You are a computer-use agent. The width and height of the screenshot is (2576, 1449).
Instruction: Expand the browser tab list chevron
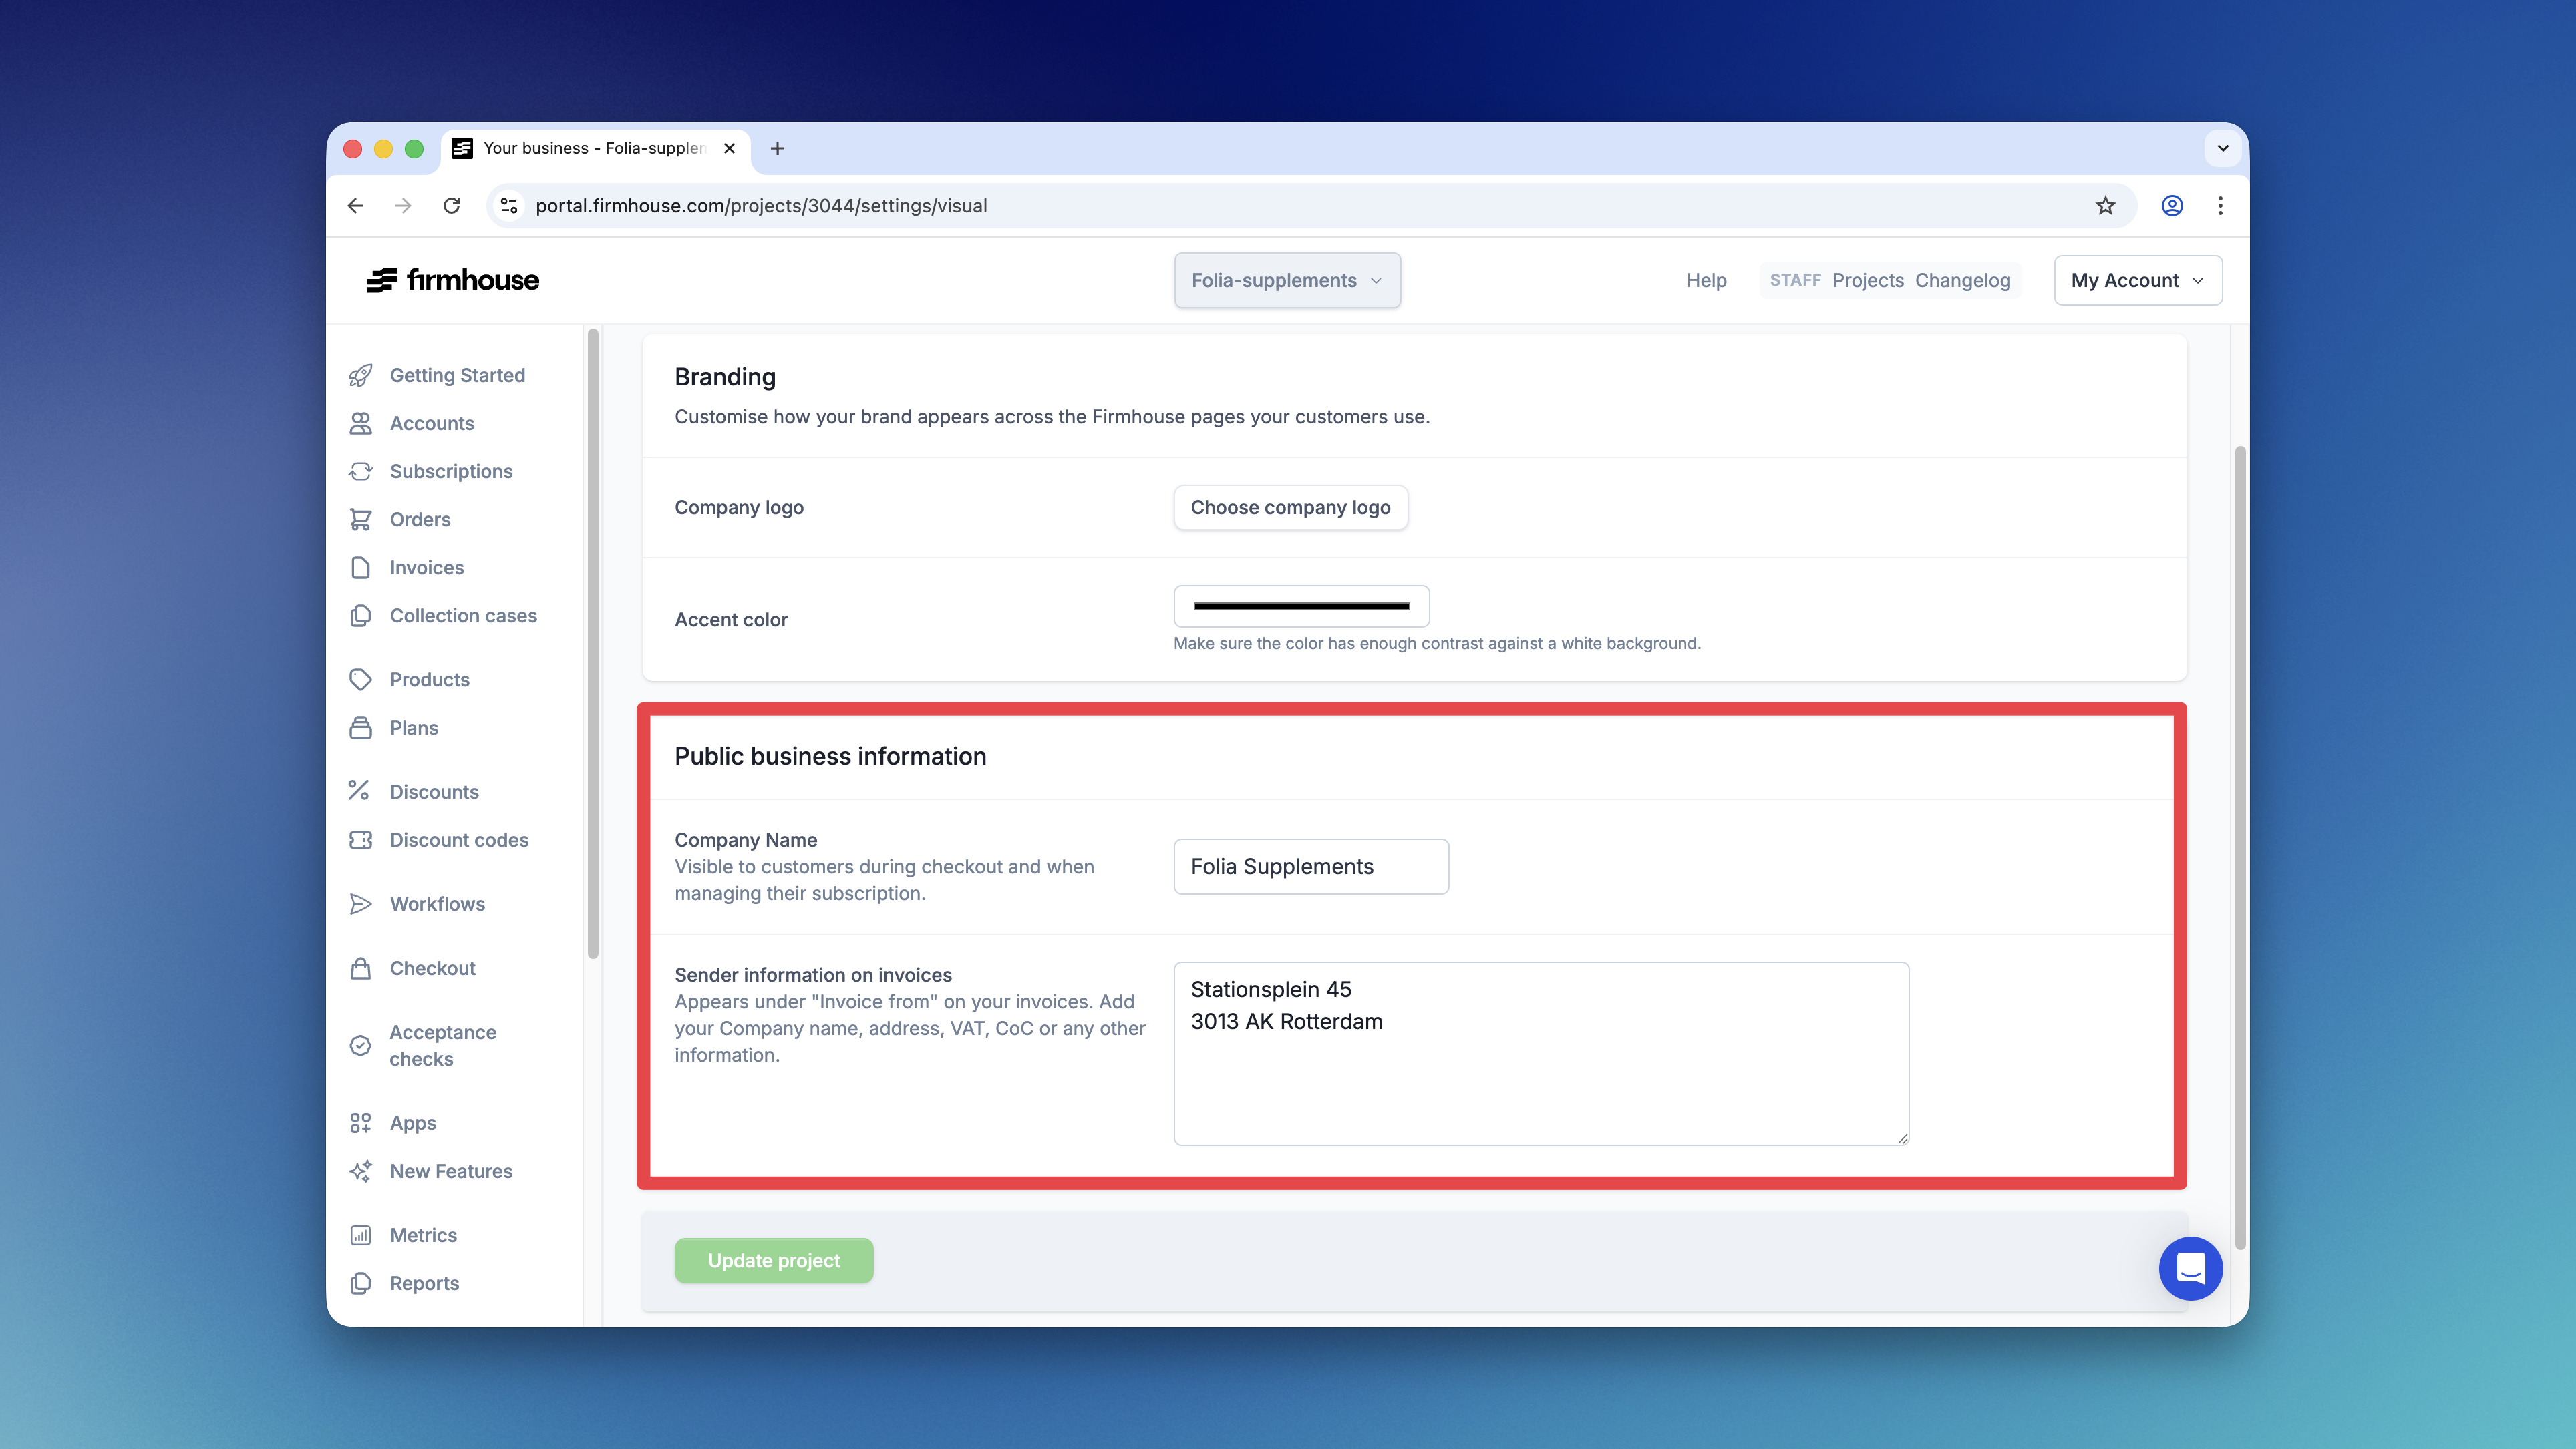(2222, 148)
